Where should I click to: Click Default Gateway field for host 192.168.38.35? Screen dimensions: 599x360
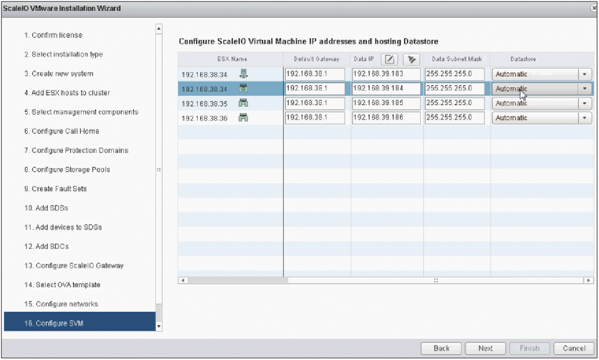pyautogui.click(x=315, y=103)
